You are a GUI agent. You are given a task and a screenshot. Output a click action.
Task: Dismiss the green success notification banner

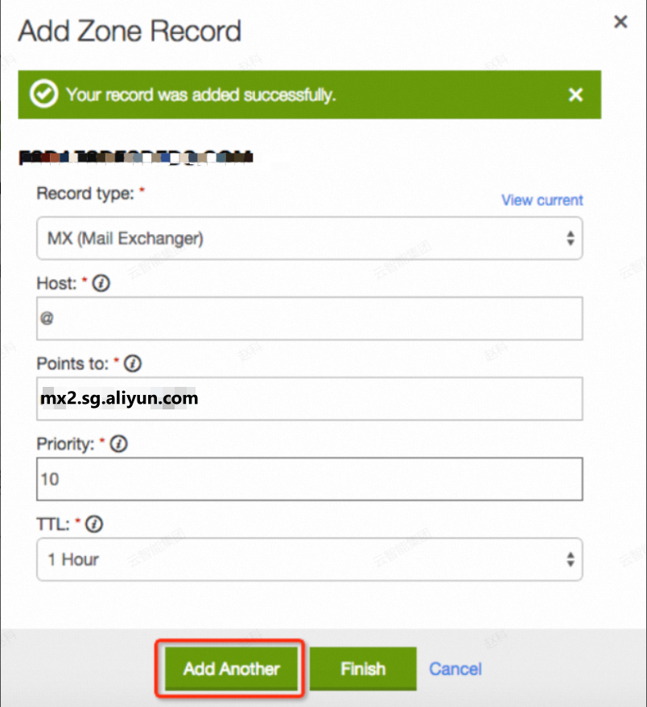(x=575, y=95)
